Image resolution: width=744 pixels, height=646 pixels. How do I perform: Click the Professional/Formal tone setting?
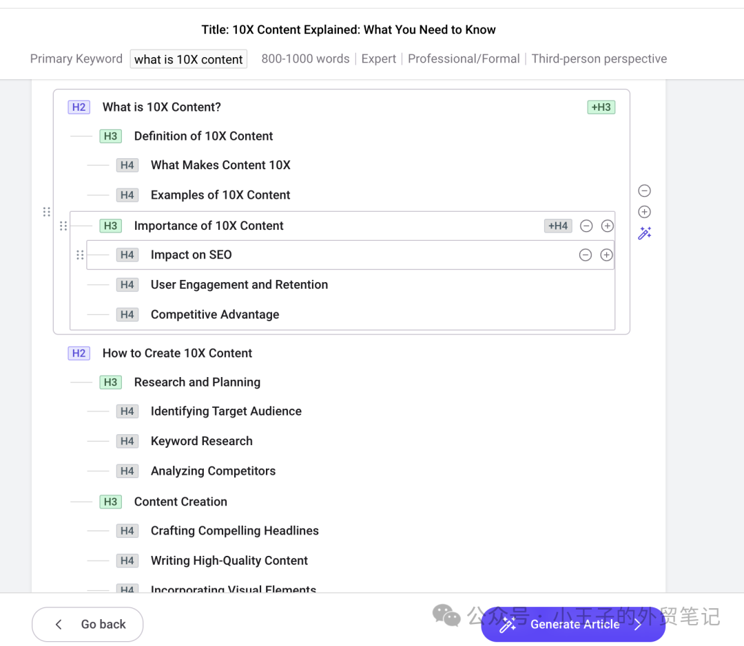pyautogui.click(x=464, y=59)
